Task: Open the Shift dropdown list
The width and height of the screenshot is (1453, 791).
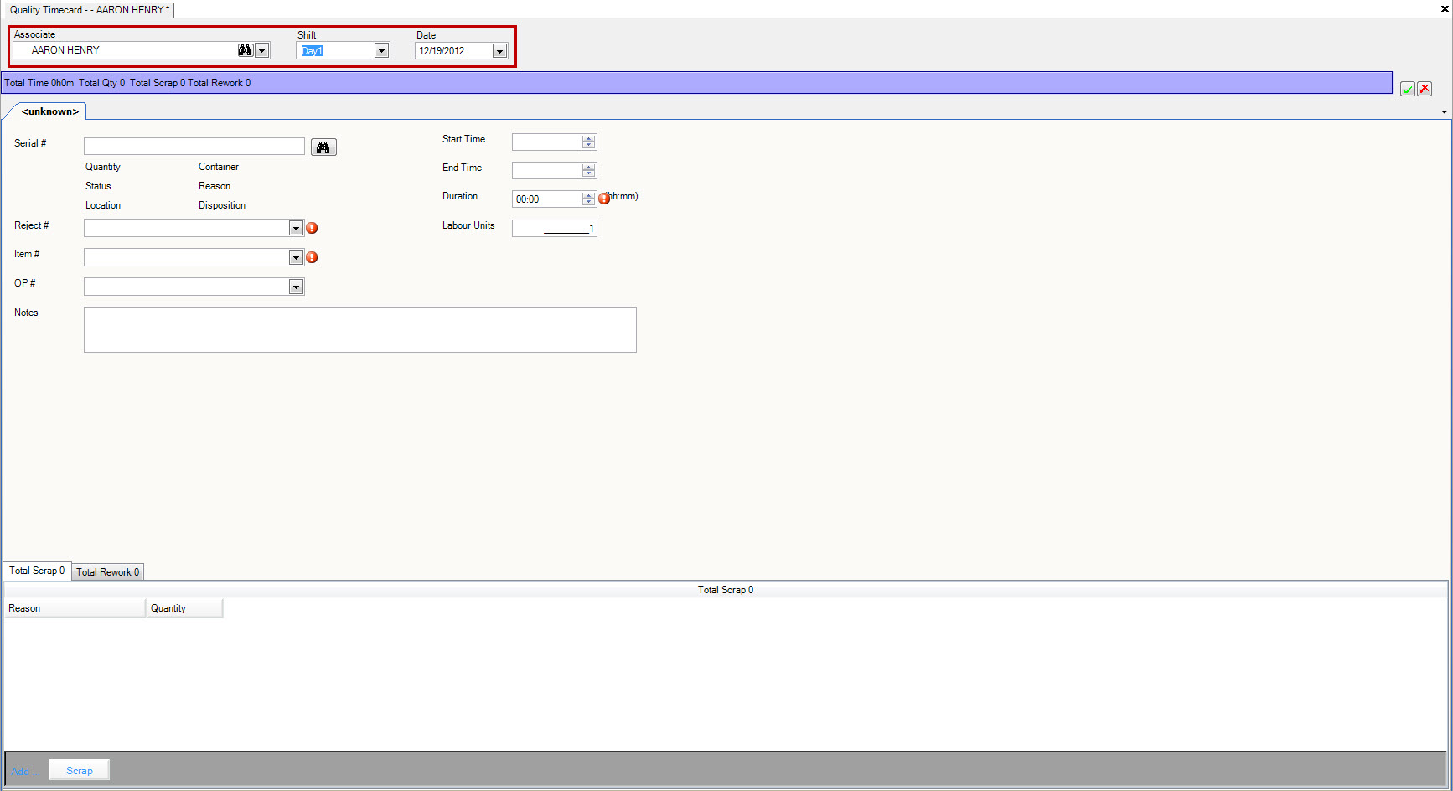Action: point(381,51)
